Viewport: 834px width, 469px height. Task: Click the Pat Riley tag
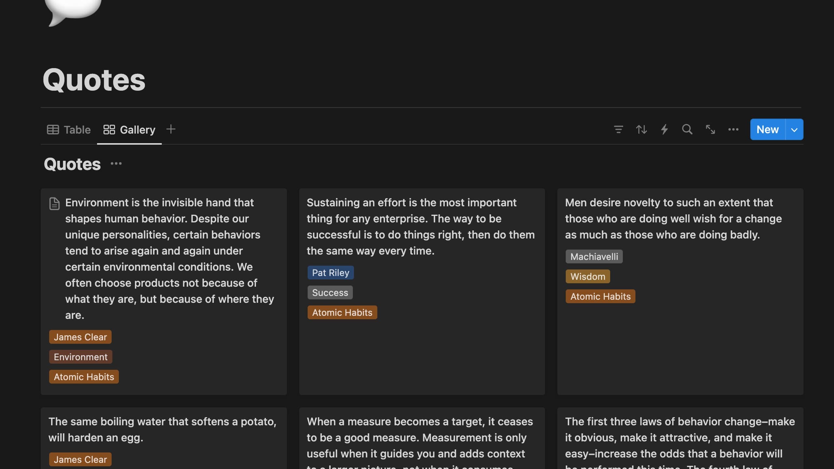330,273
